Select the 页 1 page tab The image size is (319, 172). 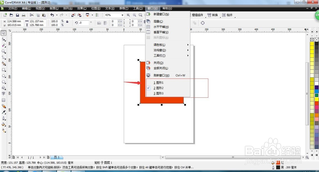[x=57, y=157]
